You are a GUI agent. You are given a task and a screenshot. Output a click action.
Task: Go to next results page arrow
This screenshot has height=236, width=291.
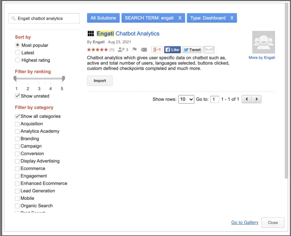257,99
